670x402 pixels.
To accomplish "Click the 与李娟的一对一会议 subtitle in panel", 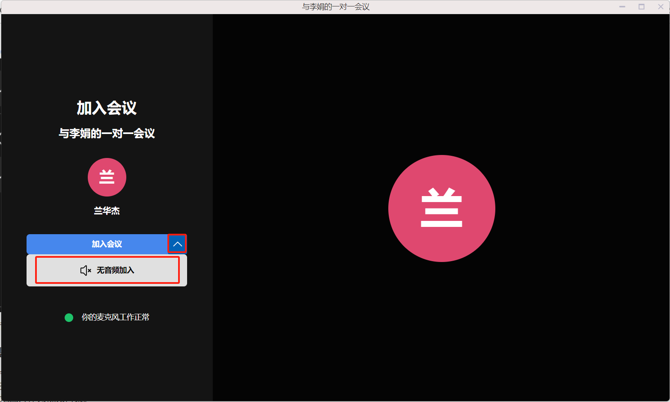I will 107,134.
